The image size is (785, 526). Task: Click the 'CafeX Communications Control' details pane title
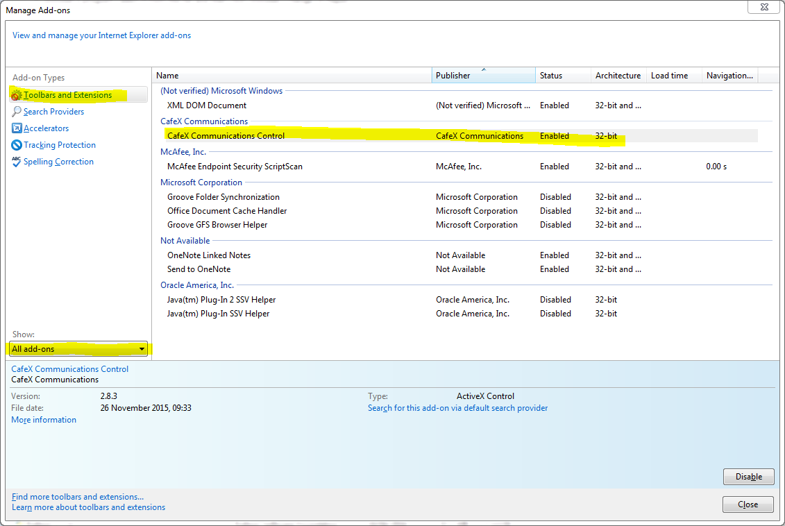click(x=69, y=369)
